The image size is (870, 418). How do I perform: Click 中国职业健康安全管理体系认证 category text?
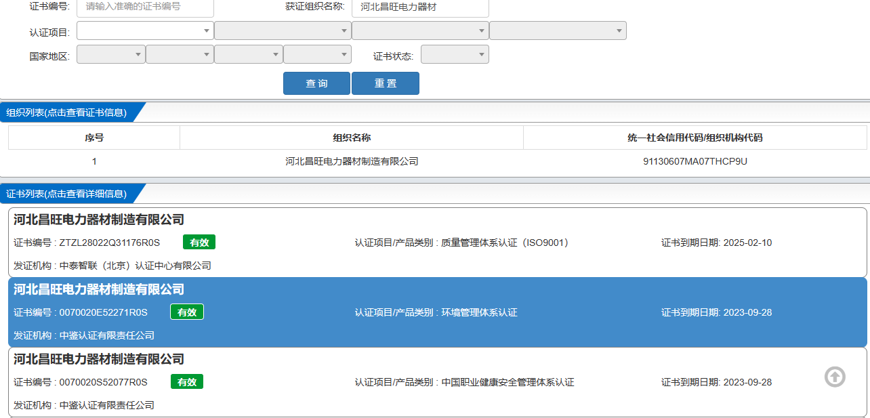507,382
